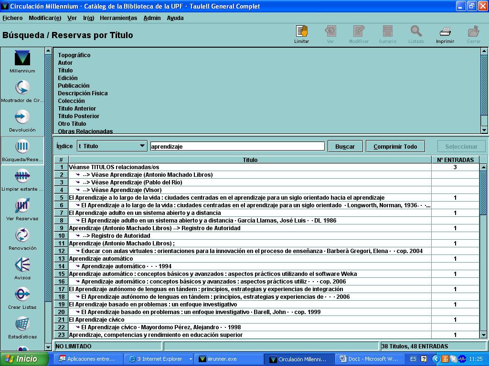Open the Modificar(e) menu
The image size is (489, 366).
45,18
